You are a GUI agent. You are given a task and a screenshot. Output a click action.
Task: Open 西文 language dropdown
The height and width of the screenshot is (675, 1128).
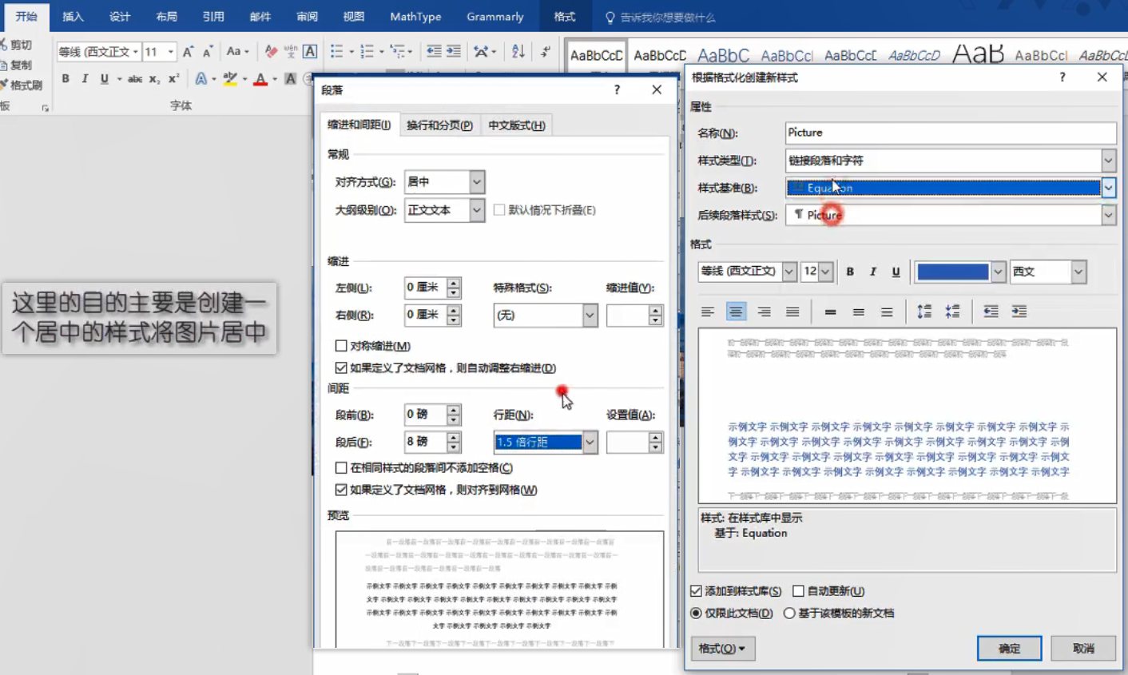(1078, 272)
